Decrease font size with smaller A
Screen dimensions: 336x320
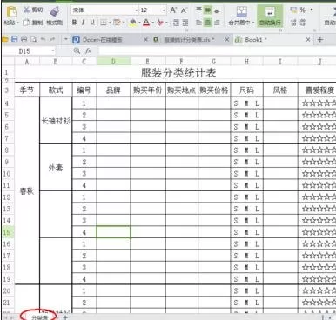(x=184, y=10)
